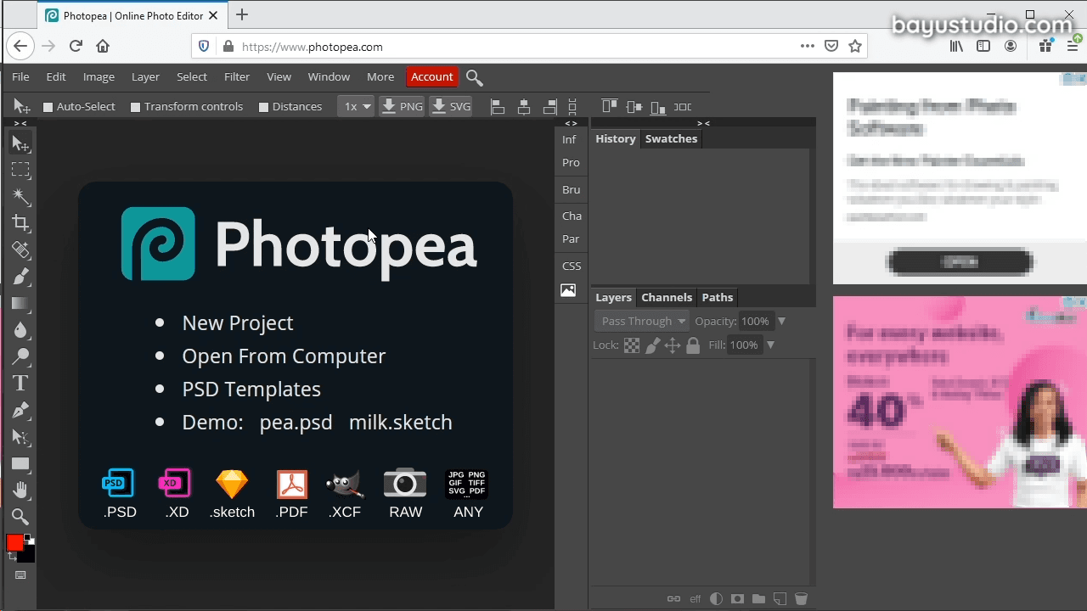
Task: Export as SVG button
Action: click(451, 107)
